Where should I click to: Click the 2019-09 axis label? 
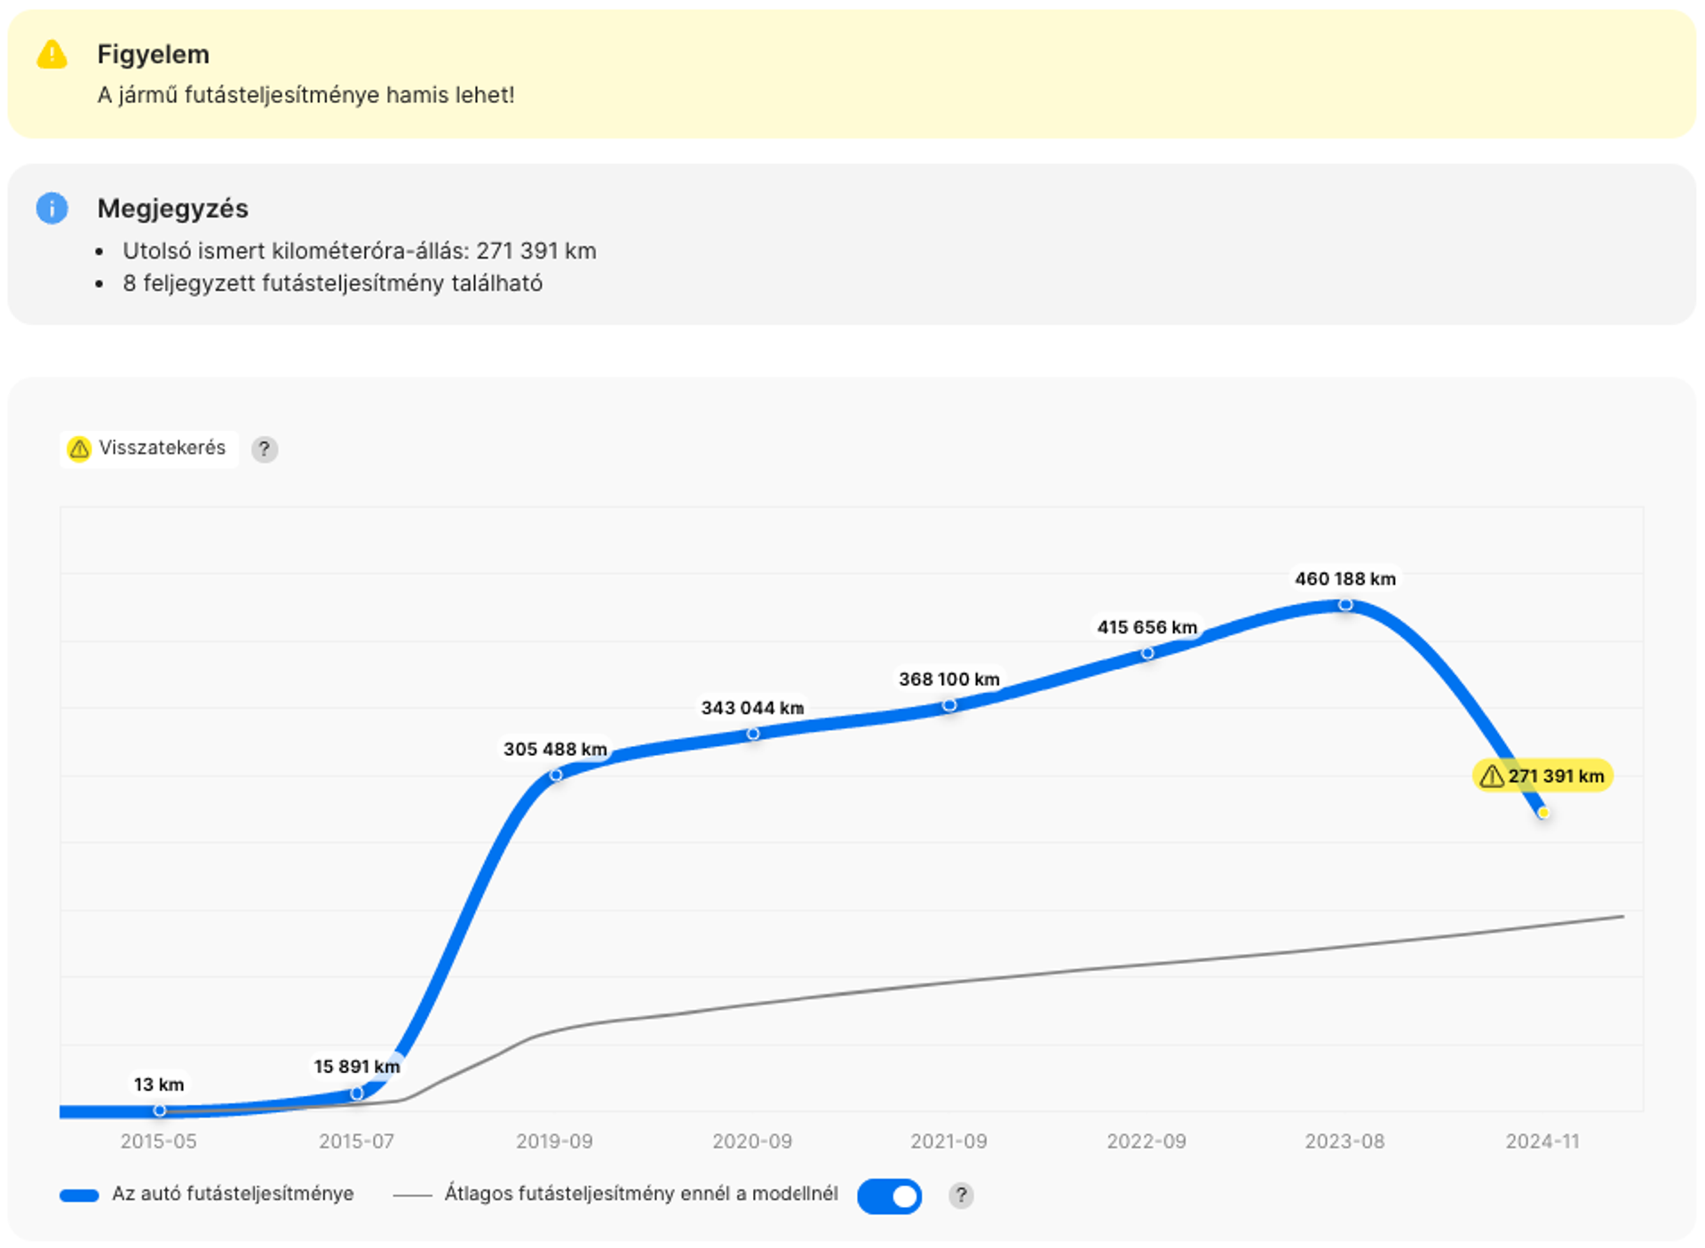(554, 1141)
